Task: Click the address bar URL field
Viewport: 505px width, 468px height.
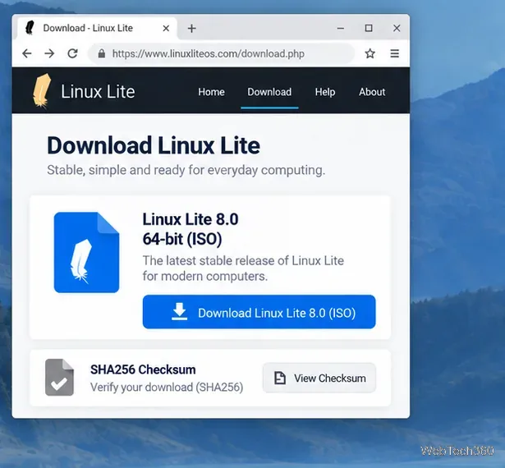Action: (221, 53)
